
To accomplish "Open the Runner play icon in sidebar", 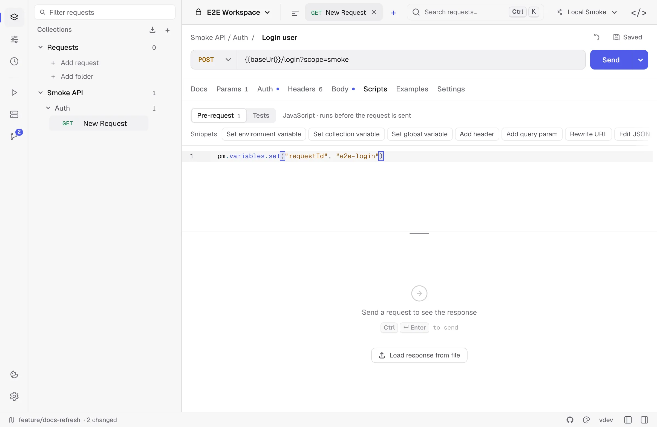I will click(14, 93).
